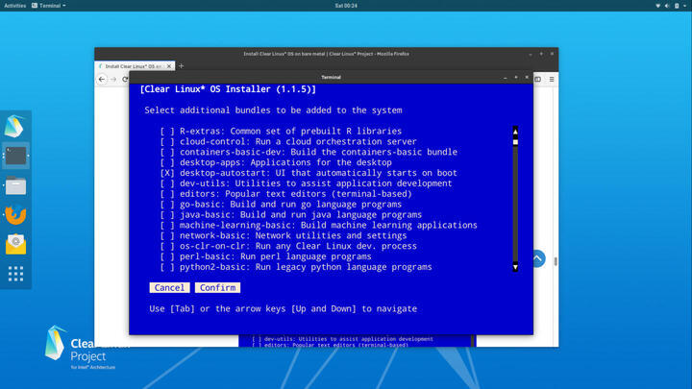This screenshot has width=692, height=389.
Task: Click Firefox forward arrow button
Action: coord(113,80)
